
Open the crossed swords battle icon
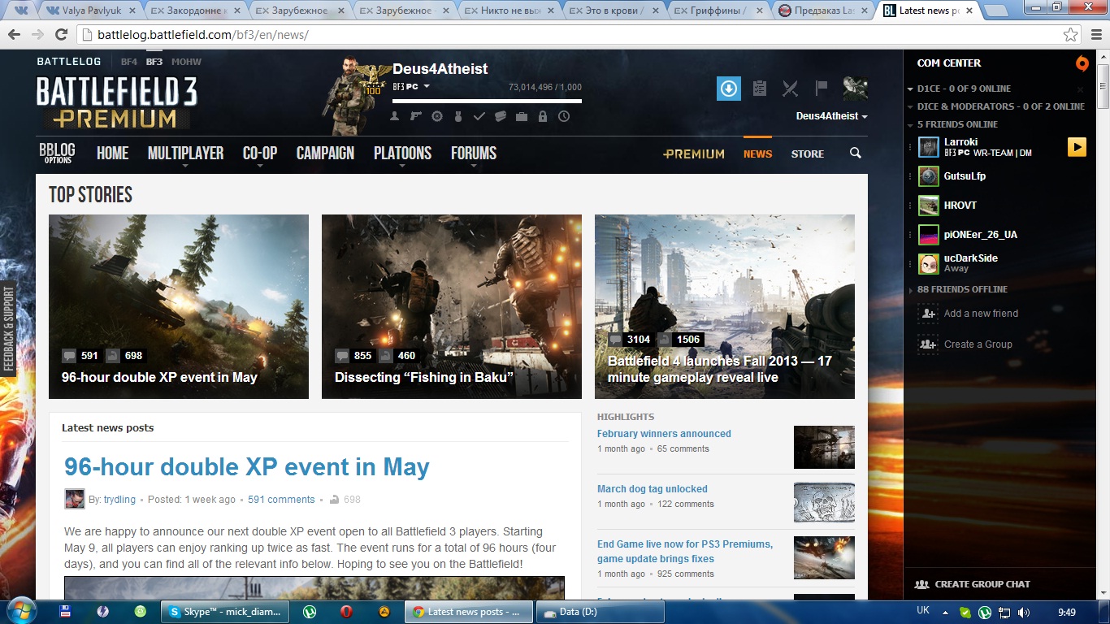tap(790, 89)
